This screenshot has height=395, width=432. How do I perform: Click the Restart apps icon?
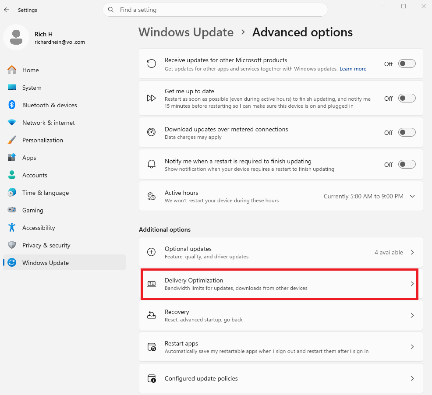[152, 347]
